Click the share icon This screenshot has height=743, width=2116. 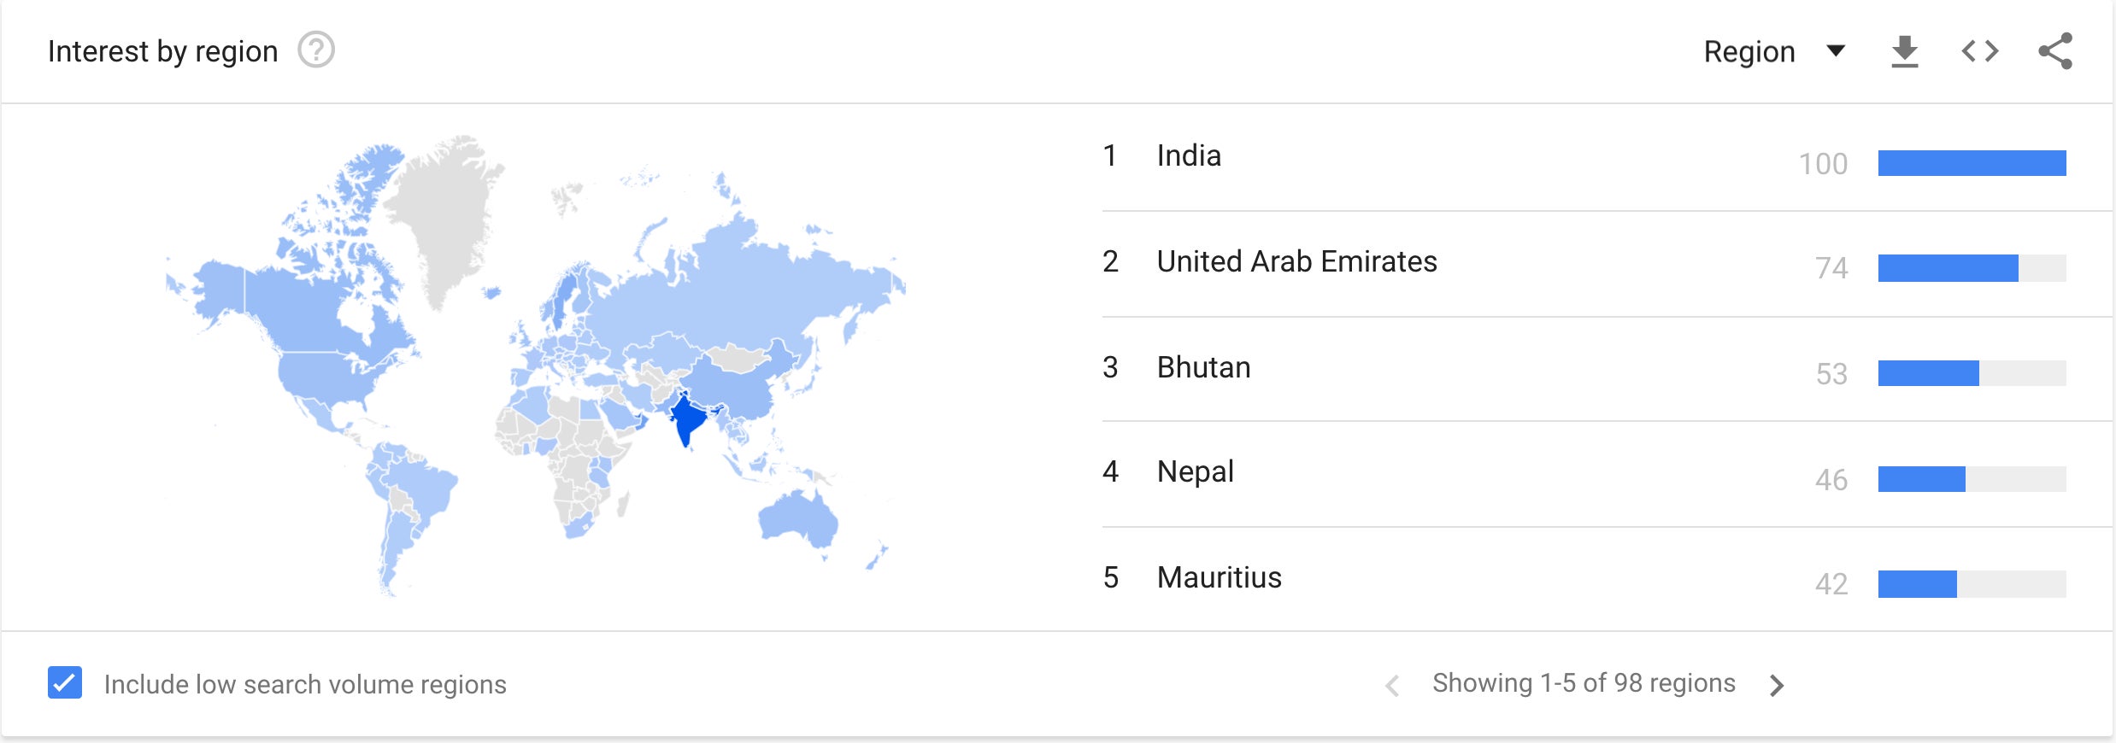coord(2055,51)
